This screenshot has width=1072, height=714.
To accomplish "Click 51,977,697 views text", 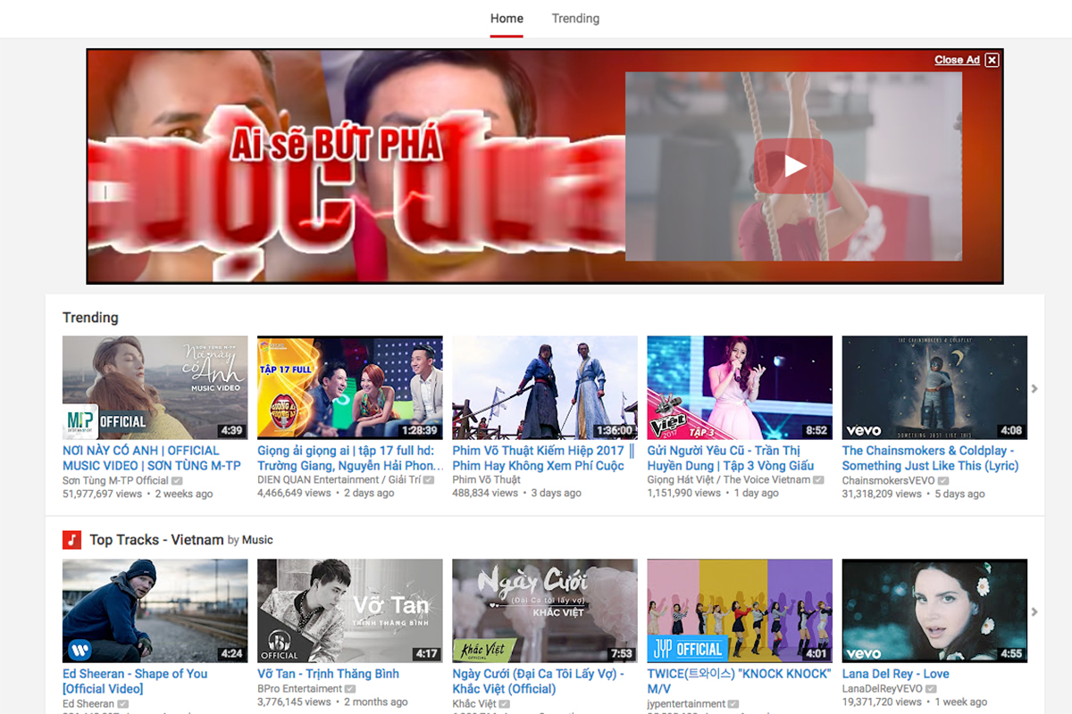I will [102, 494].
